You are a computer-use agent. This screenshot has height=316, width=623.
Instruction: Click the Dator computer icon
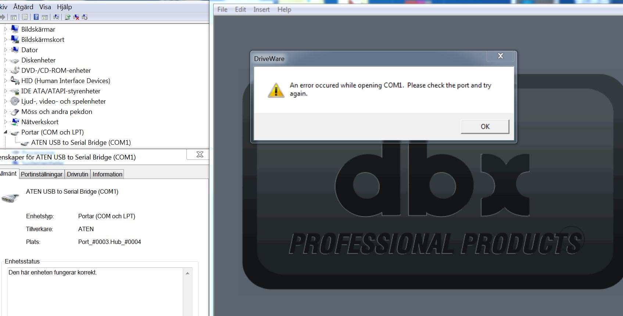point(15,49)
